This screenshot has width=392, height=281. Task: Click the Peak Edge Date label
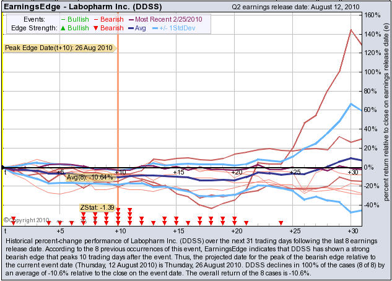coord(59,48)
